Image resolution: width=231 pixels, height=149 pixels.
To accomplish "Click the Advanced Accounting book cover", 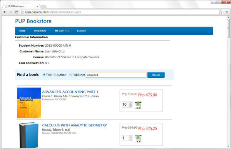I will (x=29, y=103).
